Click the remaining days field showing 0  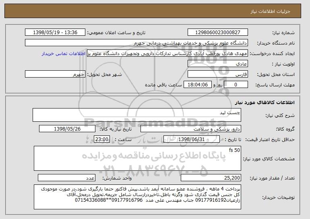coord(236,85)
